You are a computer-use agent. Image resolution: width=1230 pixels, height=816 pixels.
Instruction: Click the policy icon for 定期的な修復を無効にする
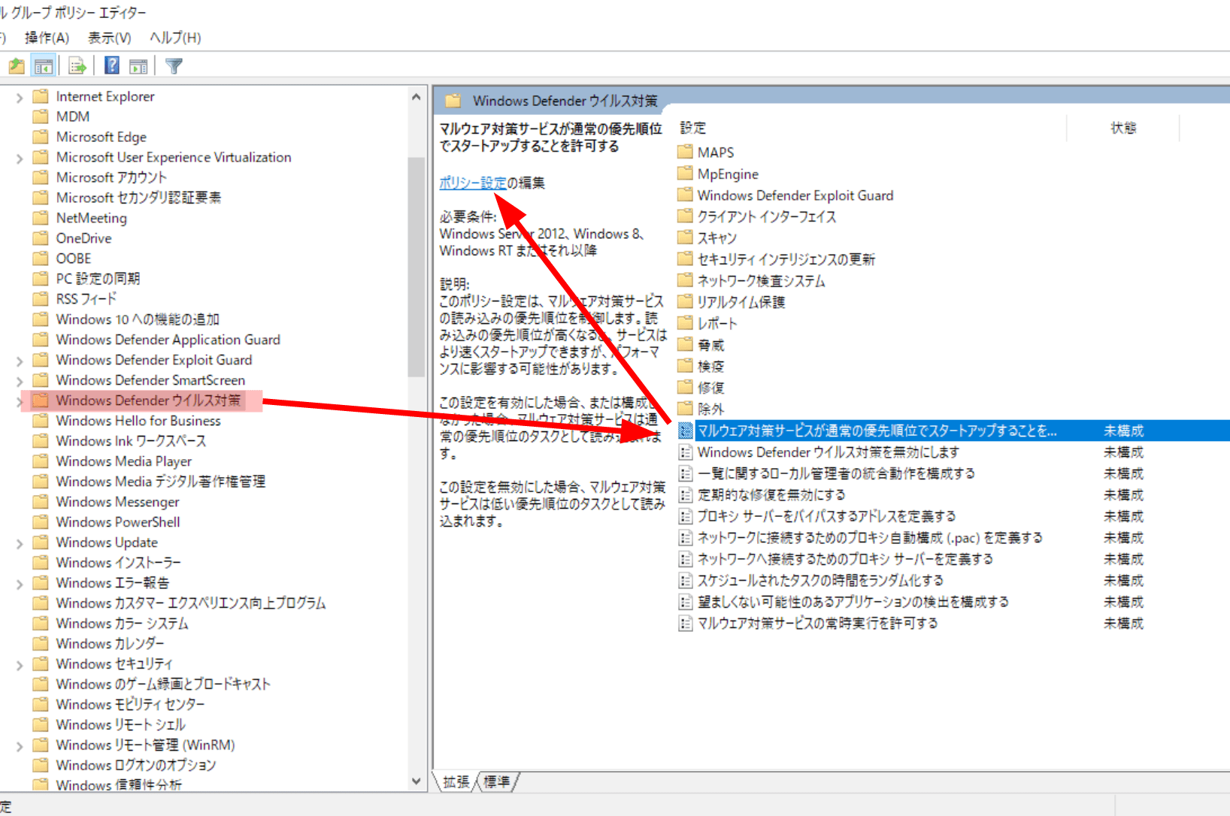pos(685,495)
